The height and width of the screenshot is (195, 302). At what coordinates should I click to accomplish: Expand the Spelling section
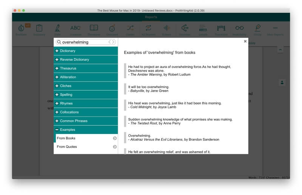point(86,95)
